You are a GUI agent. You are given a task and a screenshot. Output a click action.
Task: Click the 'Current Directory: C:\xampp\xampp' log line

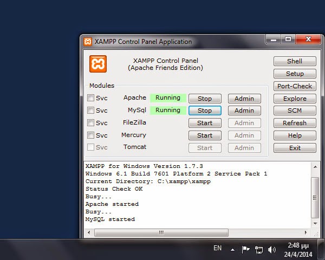click(x=148, y=181)
